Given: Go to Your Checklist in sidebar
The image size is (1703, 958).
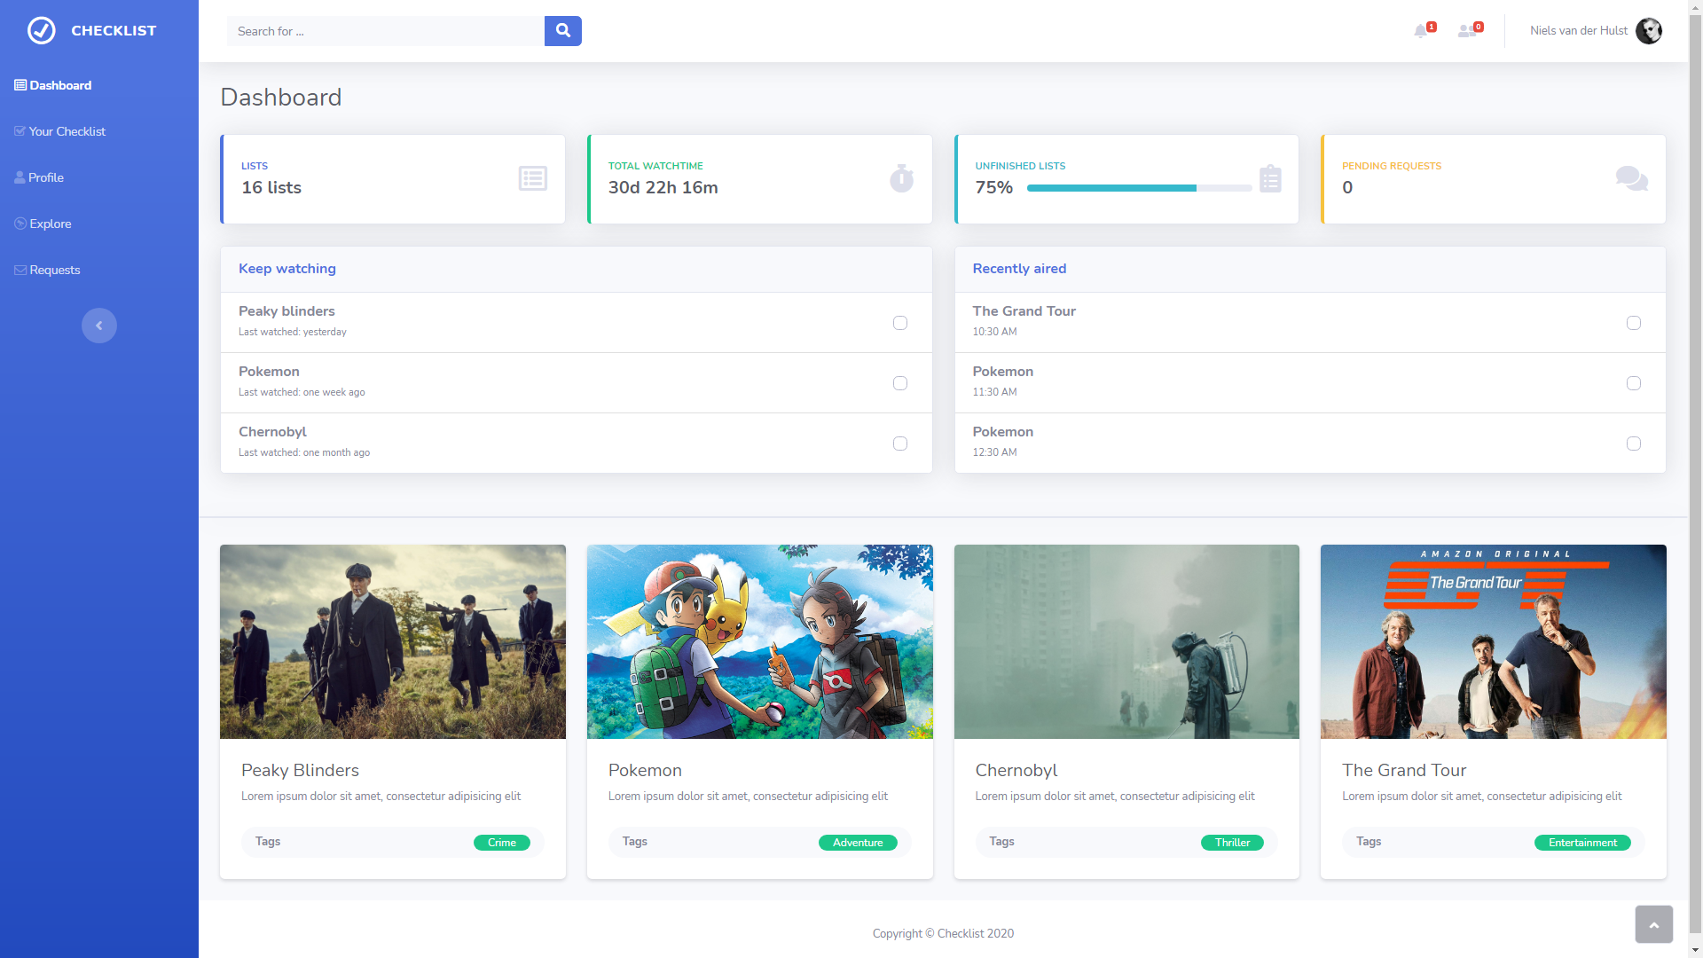Looking at the screenshot, I should (67, 131).
